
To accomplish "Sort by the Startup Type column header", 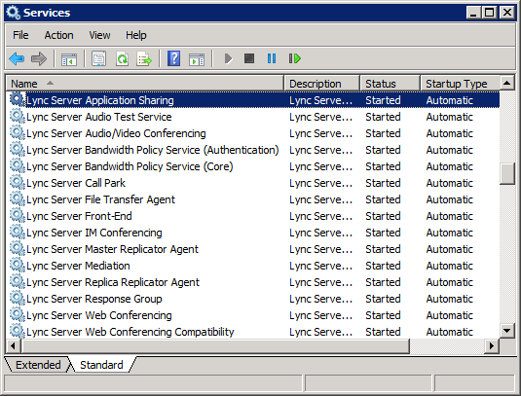I will (461, 84).
